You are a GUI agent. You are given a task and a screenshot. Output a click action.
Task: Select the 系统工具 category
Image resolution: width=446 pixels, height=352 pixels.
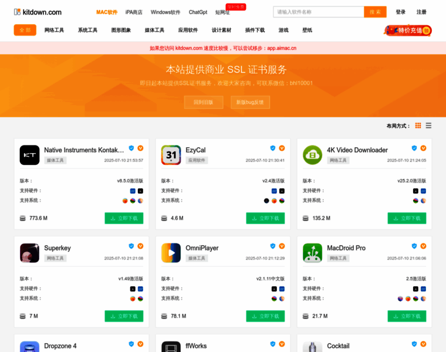[87, 30]
